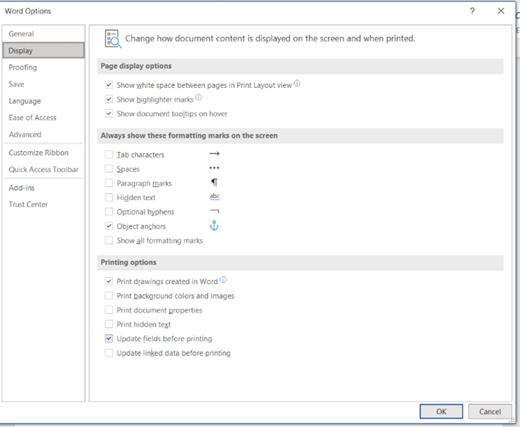520x427 pixels.
Task: Uncheck Show white space between pages
Action: coord(109,85)
